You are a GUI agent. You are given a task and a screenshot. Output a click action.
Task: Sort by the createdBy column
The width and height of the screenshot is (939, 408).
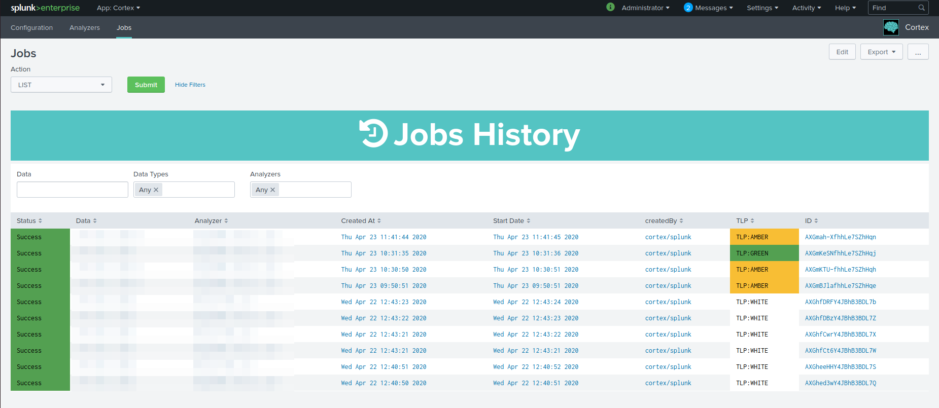click(664, 220)
